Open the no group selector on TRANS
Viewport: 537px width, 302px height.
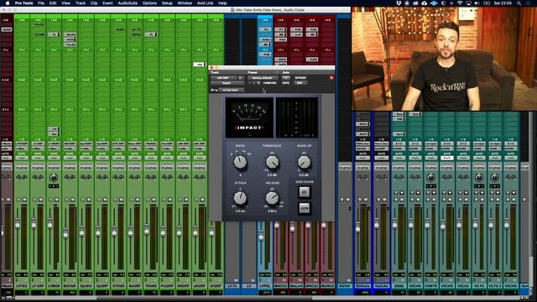[151, 168]
